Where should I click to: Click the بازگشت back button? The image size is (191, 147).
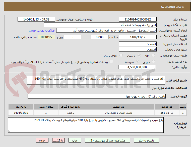point(58,140)
